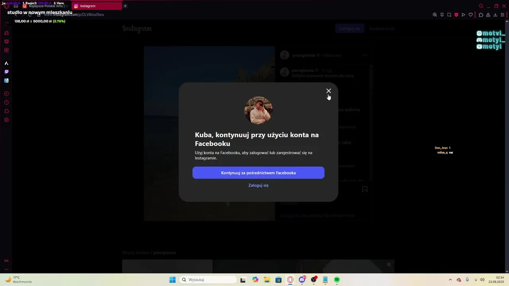
Task: Open settings gear icon in sidebar
Action: pos(6,120)
